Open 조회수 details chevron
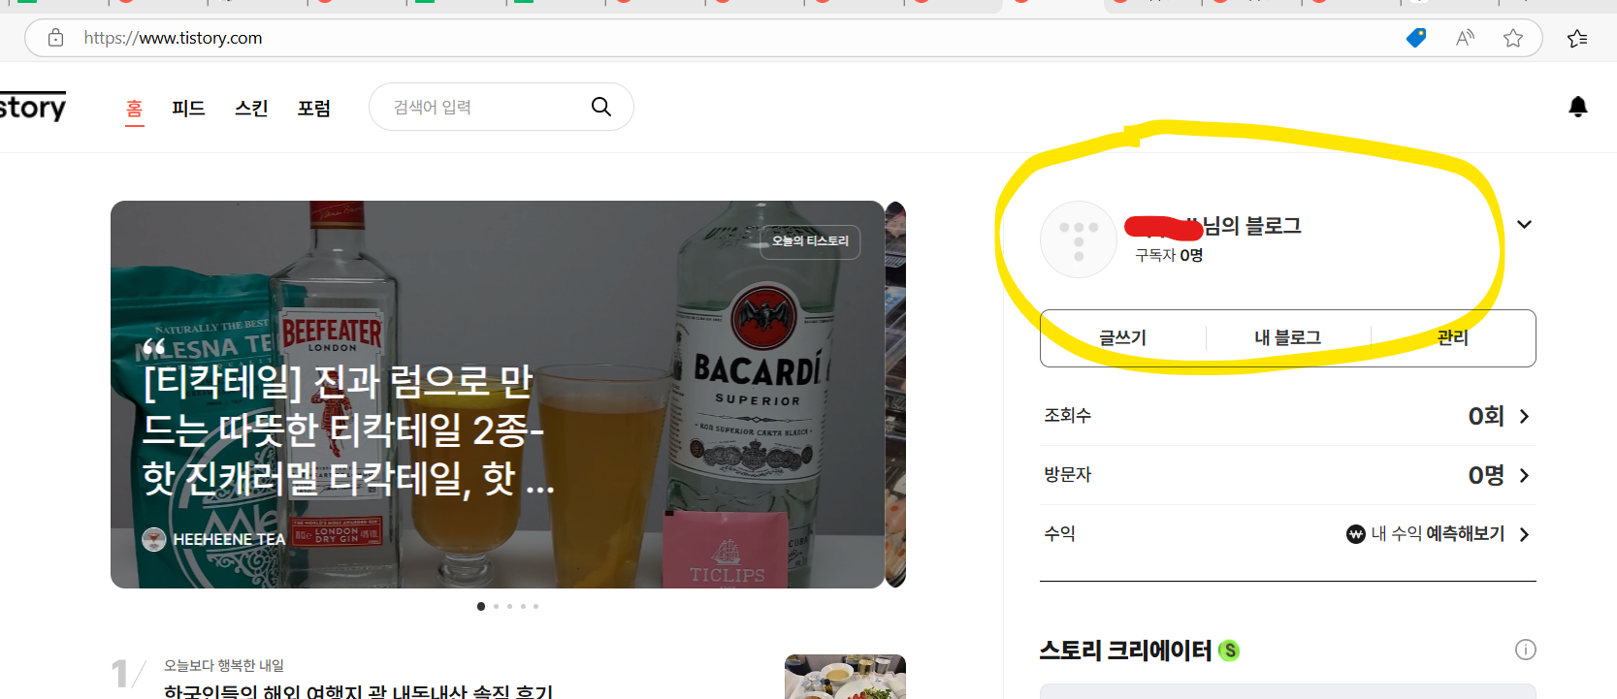The height and width of the screenshot is (699, 1617). coord(1524,416)
